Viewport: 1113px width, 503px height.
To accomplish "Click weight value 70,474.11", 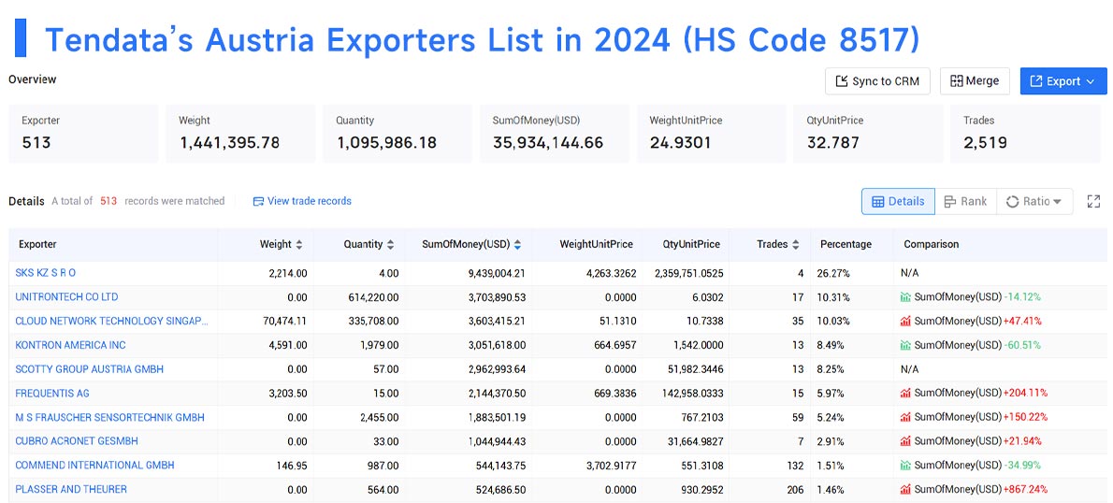I will (x=284, y=321).
